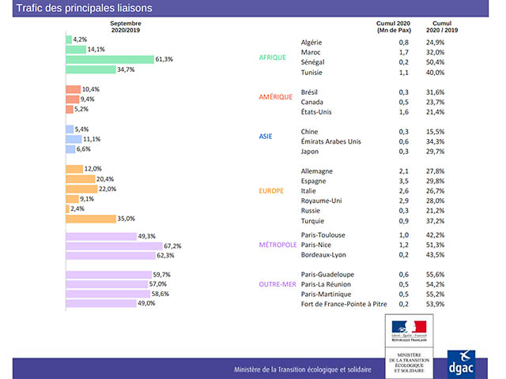Click the OUTRE-MER region label

pyautogui.click(x=278, y=283)
